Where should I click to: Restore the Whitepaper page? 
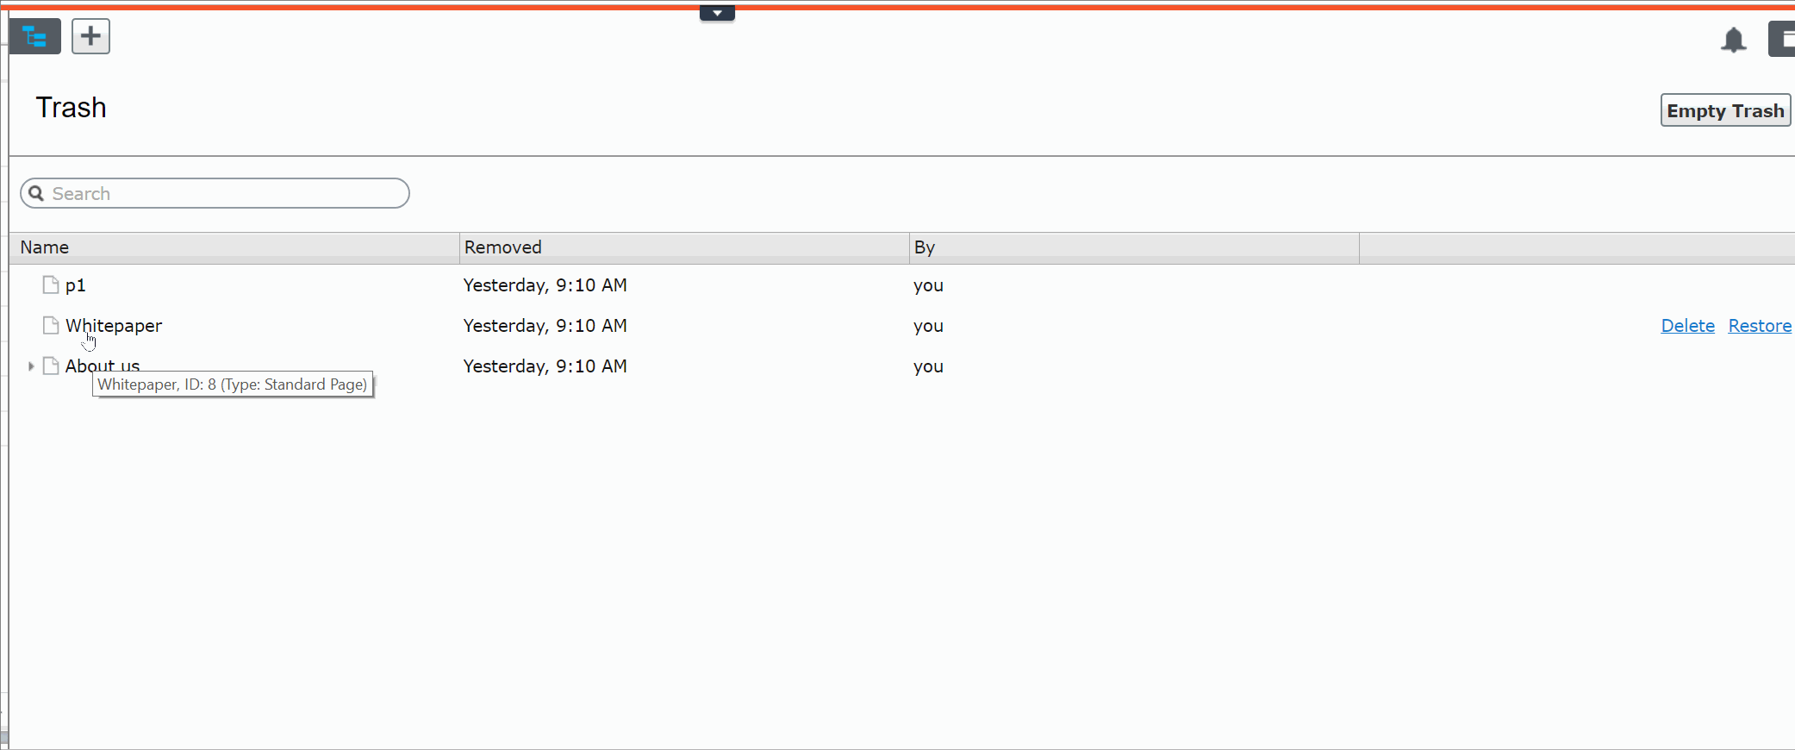pyautogui.click(x=1759, y=326)
